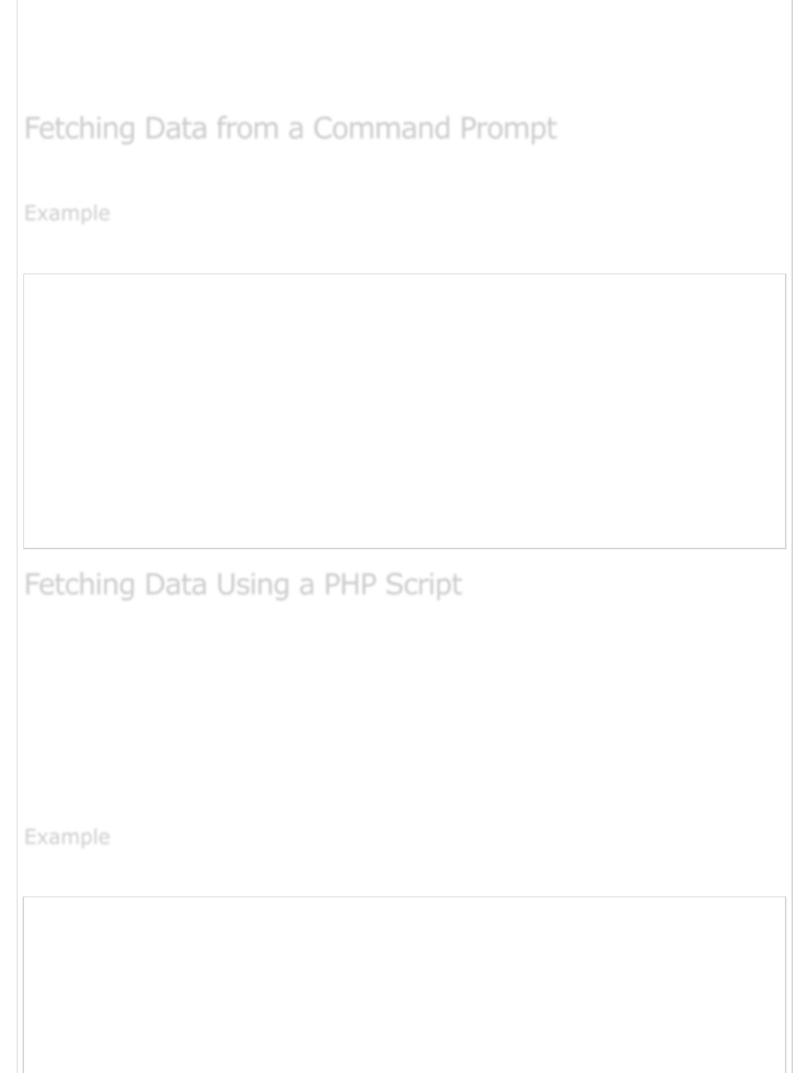This screenshot has width=809, height=1073.
Task: Click inside the first example code box
Action: coord(404,411)
